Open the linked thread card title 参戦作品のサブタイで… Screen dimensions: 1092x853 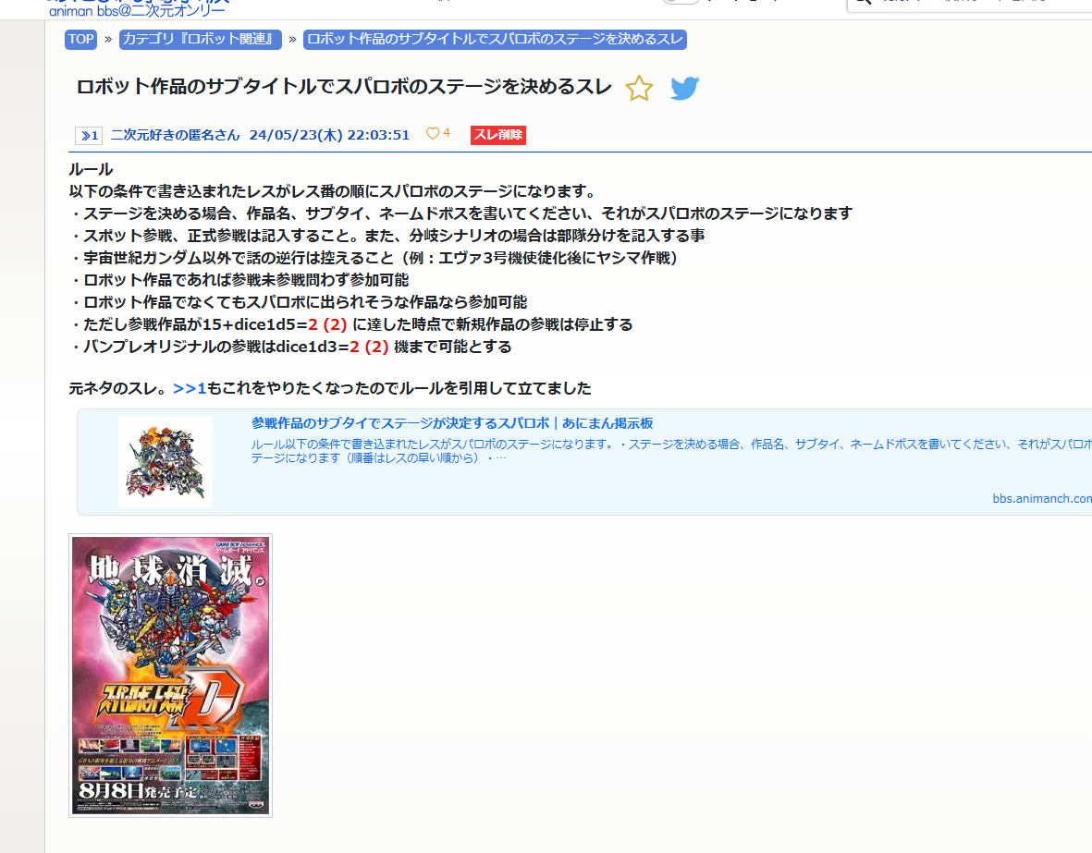point(452,423)
